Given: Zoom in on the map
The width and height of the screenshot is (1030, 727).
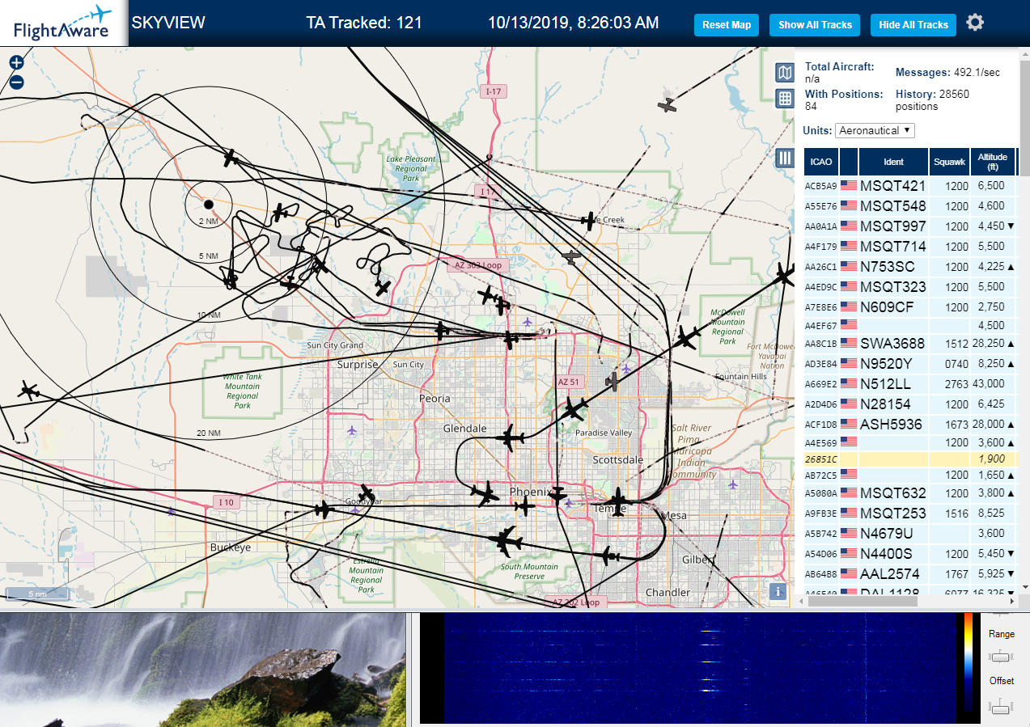Looking at the screenshot, I should pos(16,62).
